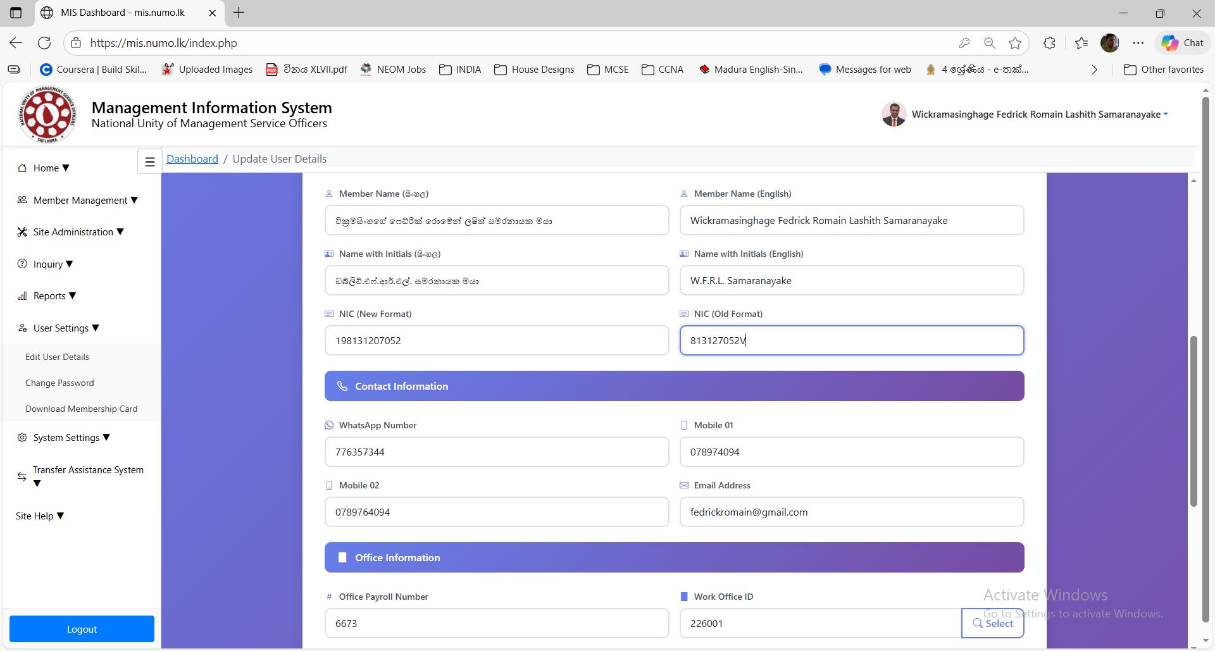Click the hamburger sidebar toggle icon
The image size is (1215, 651).
[150, 162]
